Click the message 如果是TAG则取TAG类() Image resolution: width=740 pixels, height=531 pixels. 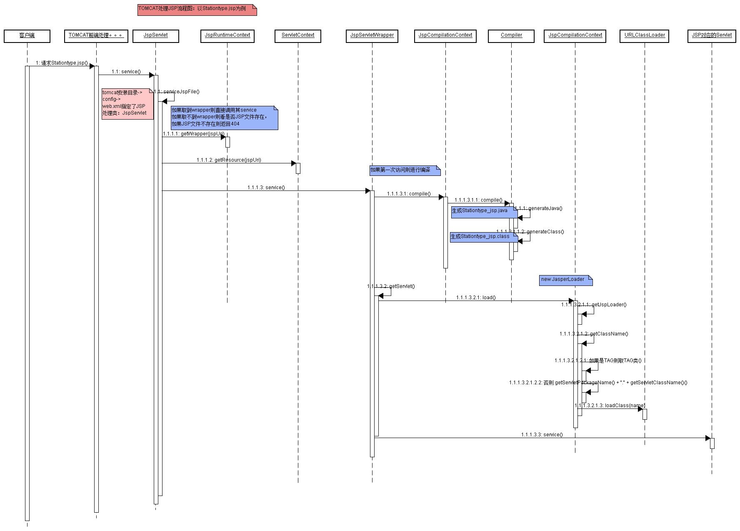point(598,361)
